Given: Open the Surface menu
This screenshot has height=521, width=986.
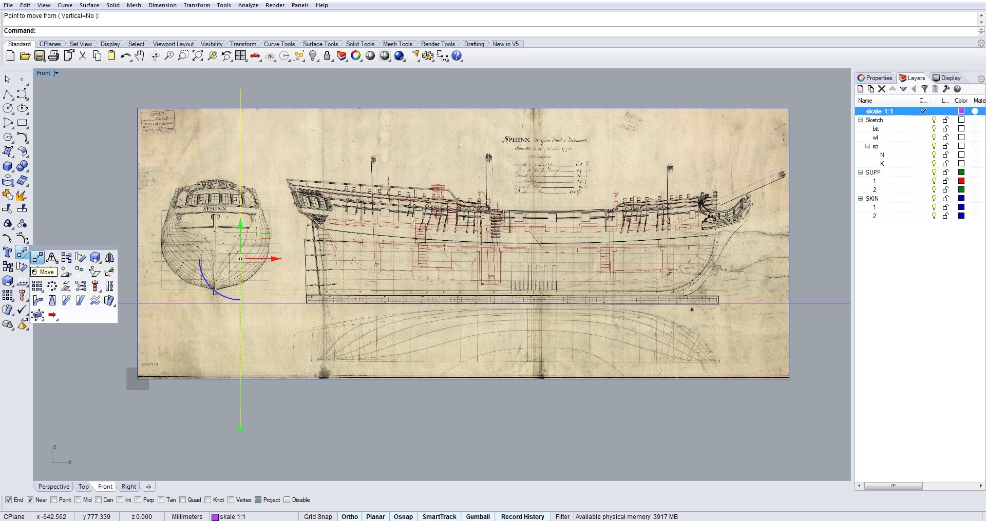Looking at the screenshot, I should pyautogui.click(x=89, y=5).
